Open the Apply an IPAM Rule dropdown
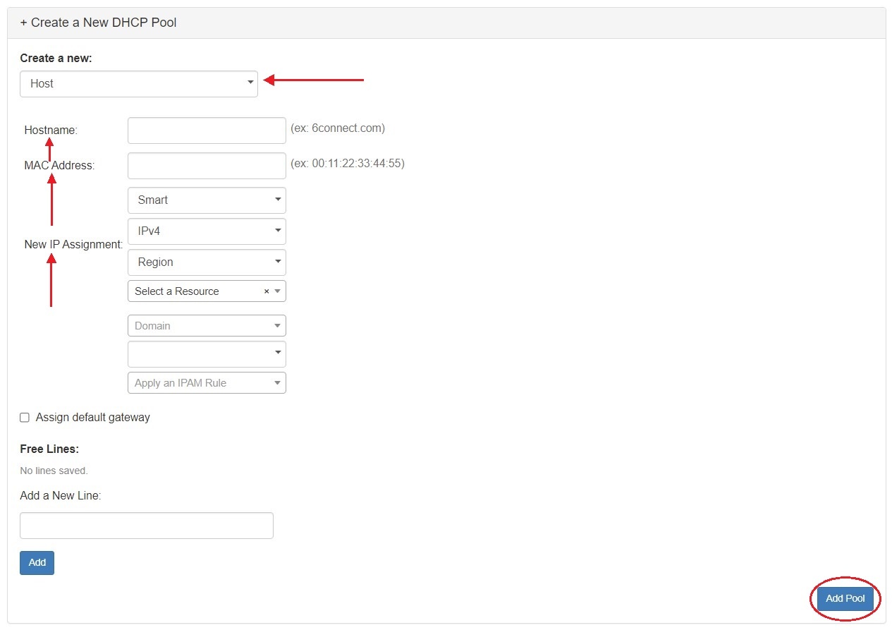 click(207, 383)
